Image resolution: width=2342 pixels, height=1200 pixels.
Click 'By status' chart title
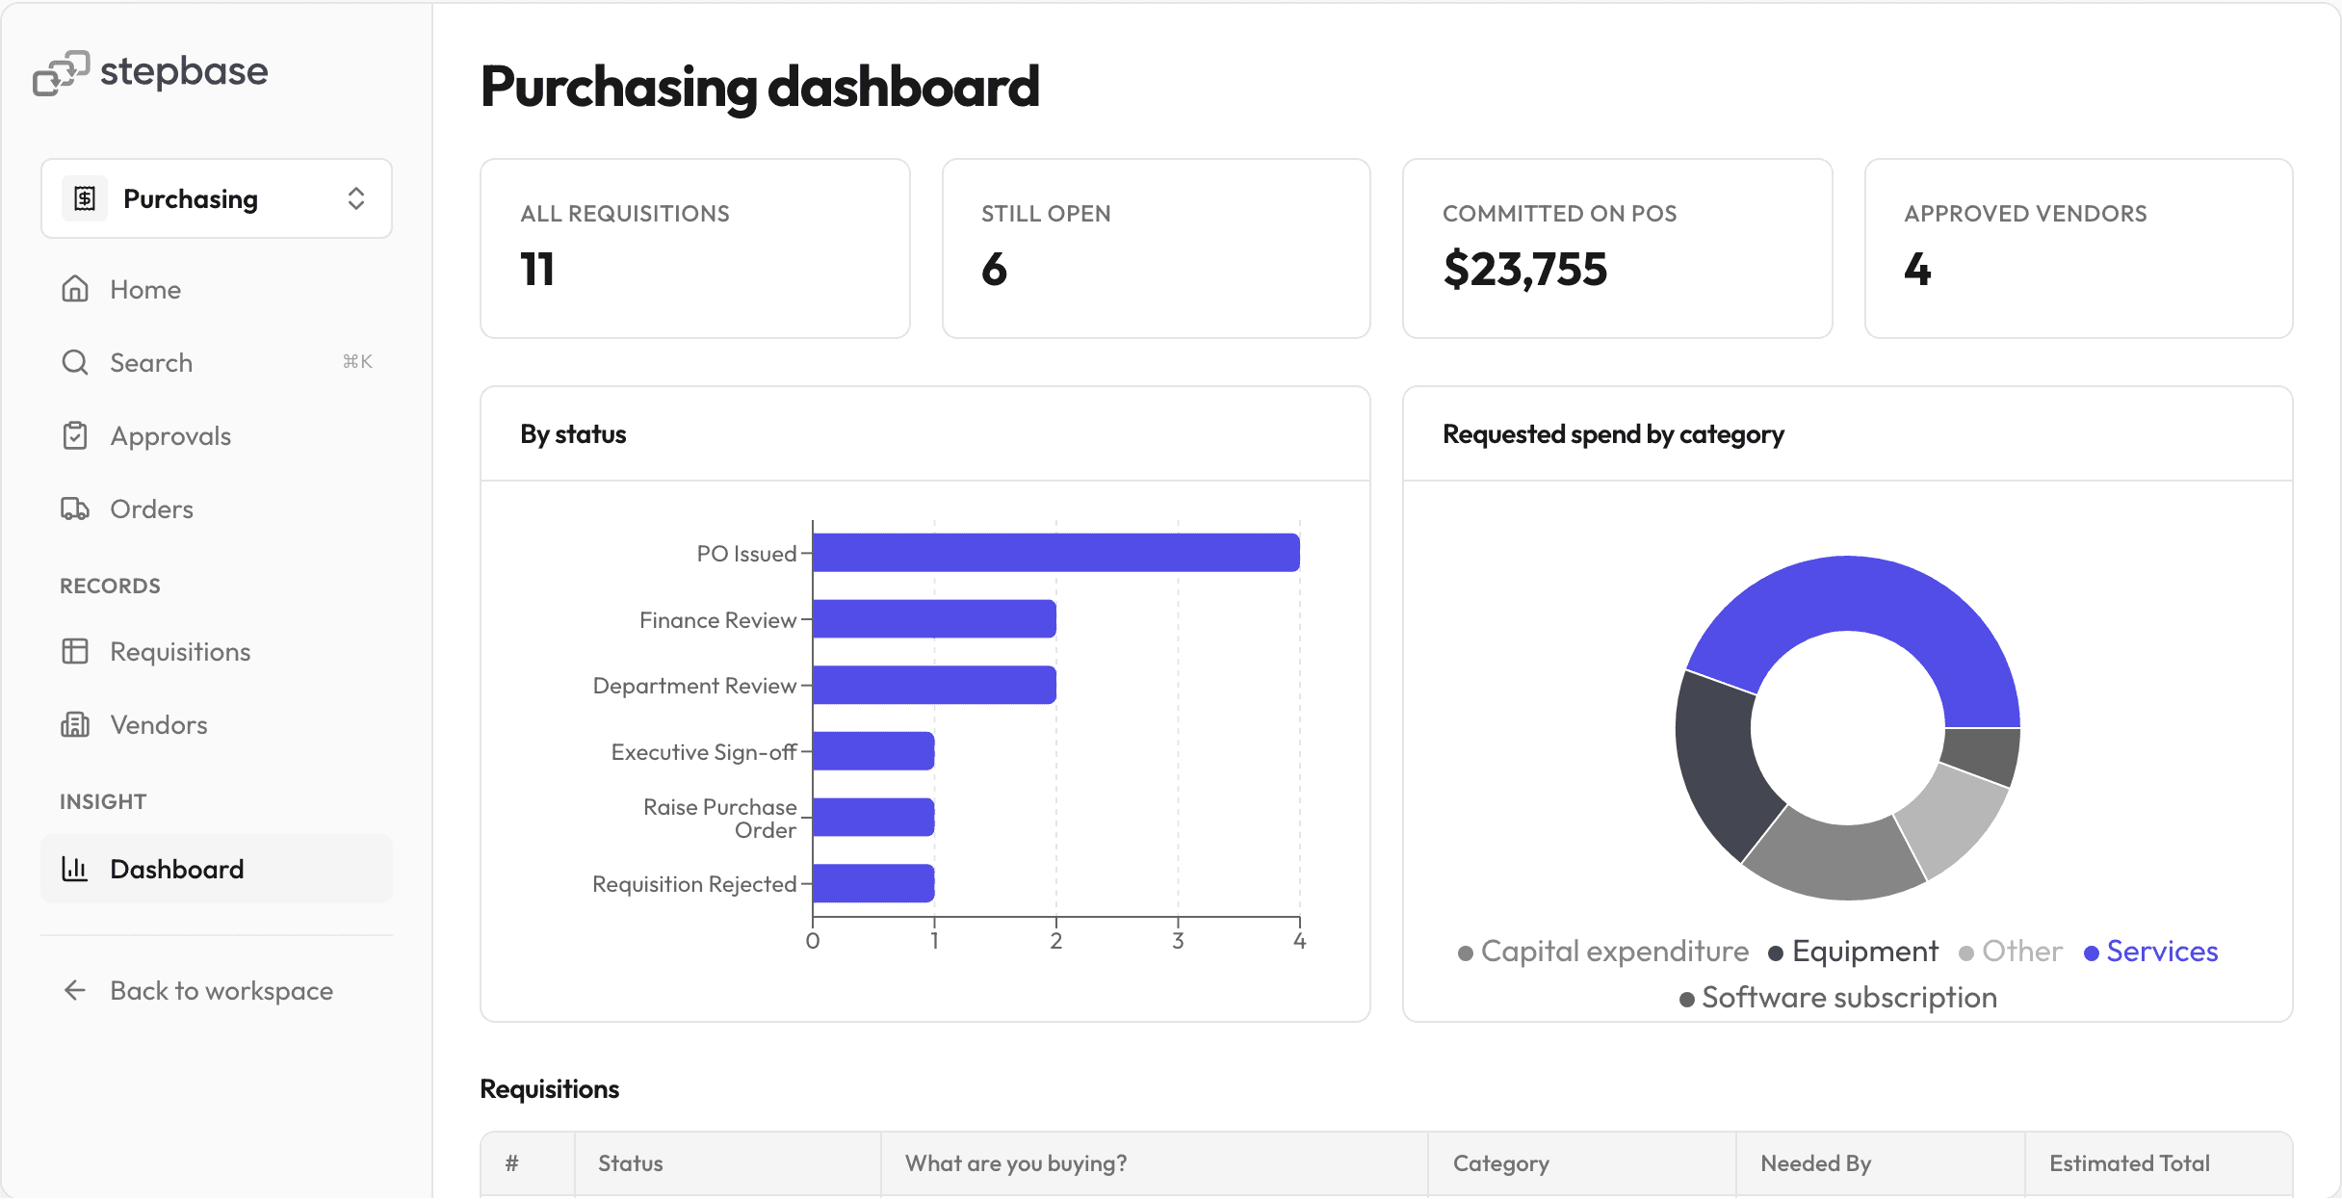click(x=573, y=434)
